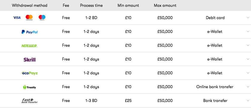This screenshot has height=108, width=251.
Task: Click the ecoPayz logo
Action: coord(30,73)
